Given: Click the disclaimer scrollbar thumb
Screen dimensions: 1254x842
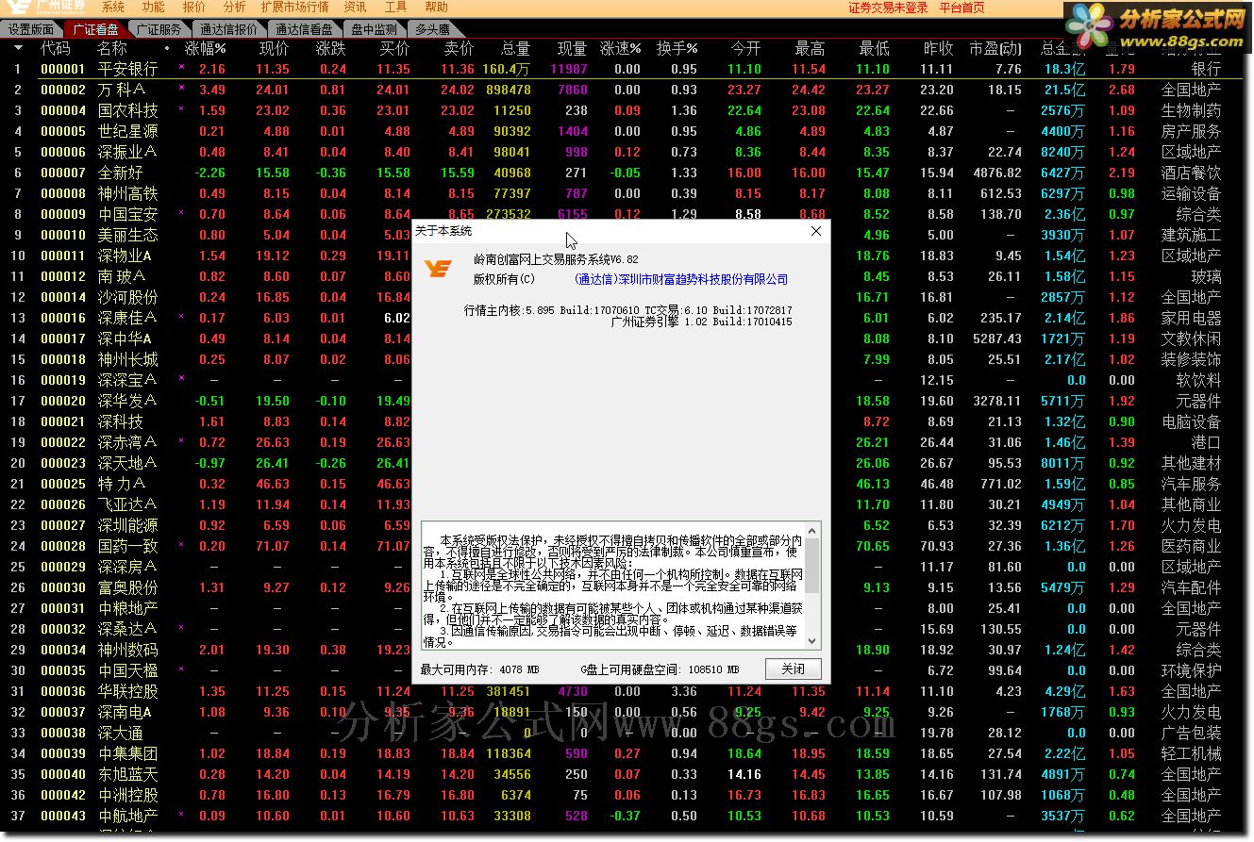Looking at the screenshot, I should coord(813,565).
